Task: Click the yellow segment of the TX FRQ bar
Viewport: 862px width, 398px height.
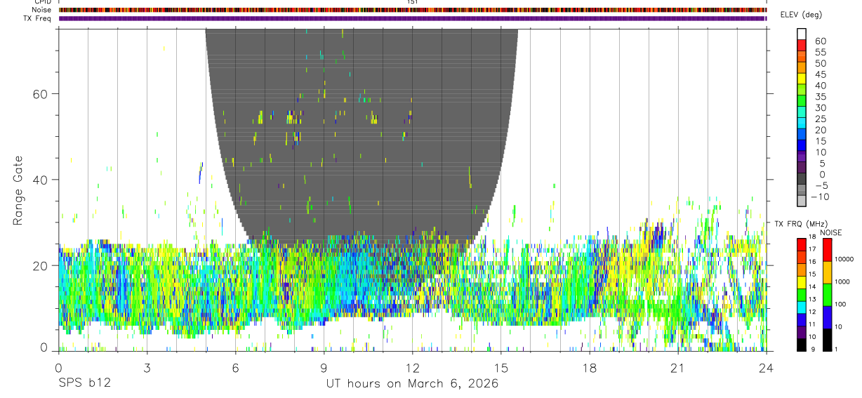Action: 802,281
